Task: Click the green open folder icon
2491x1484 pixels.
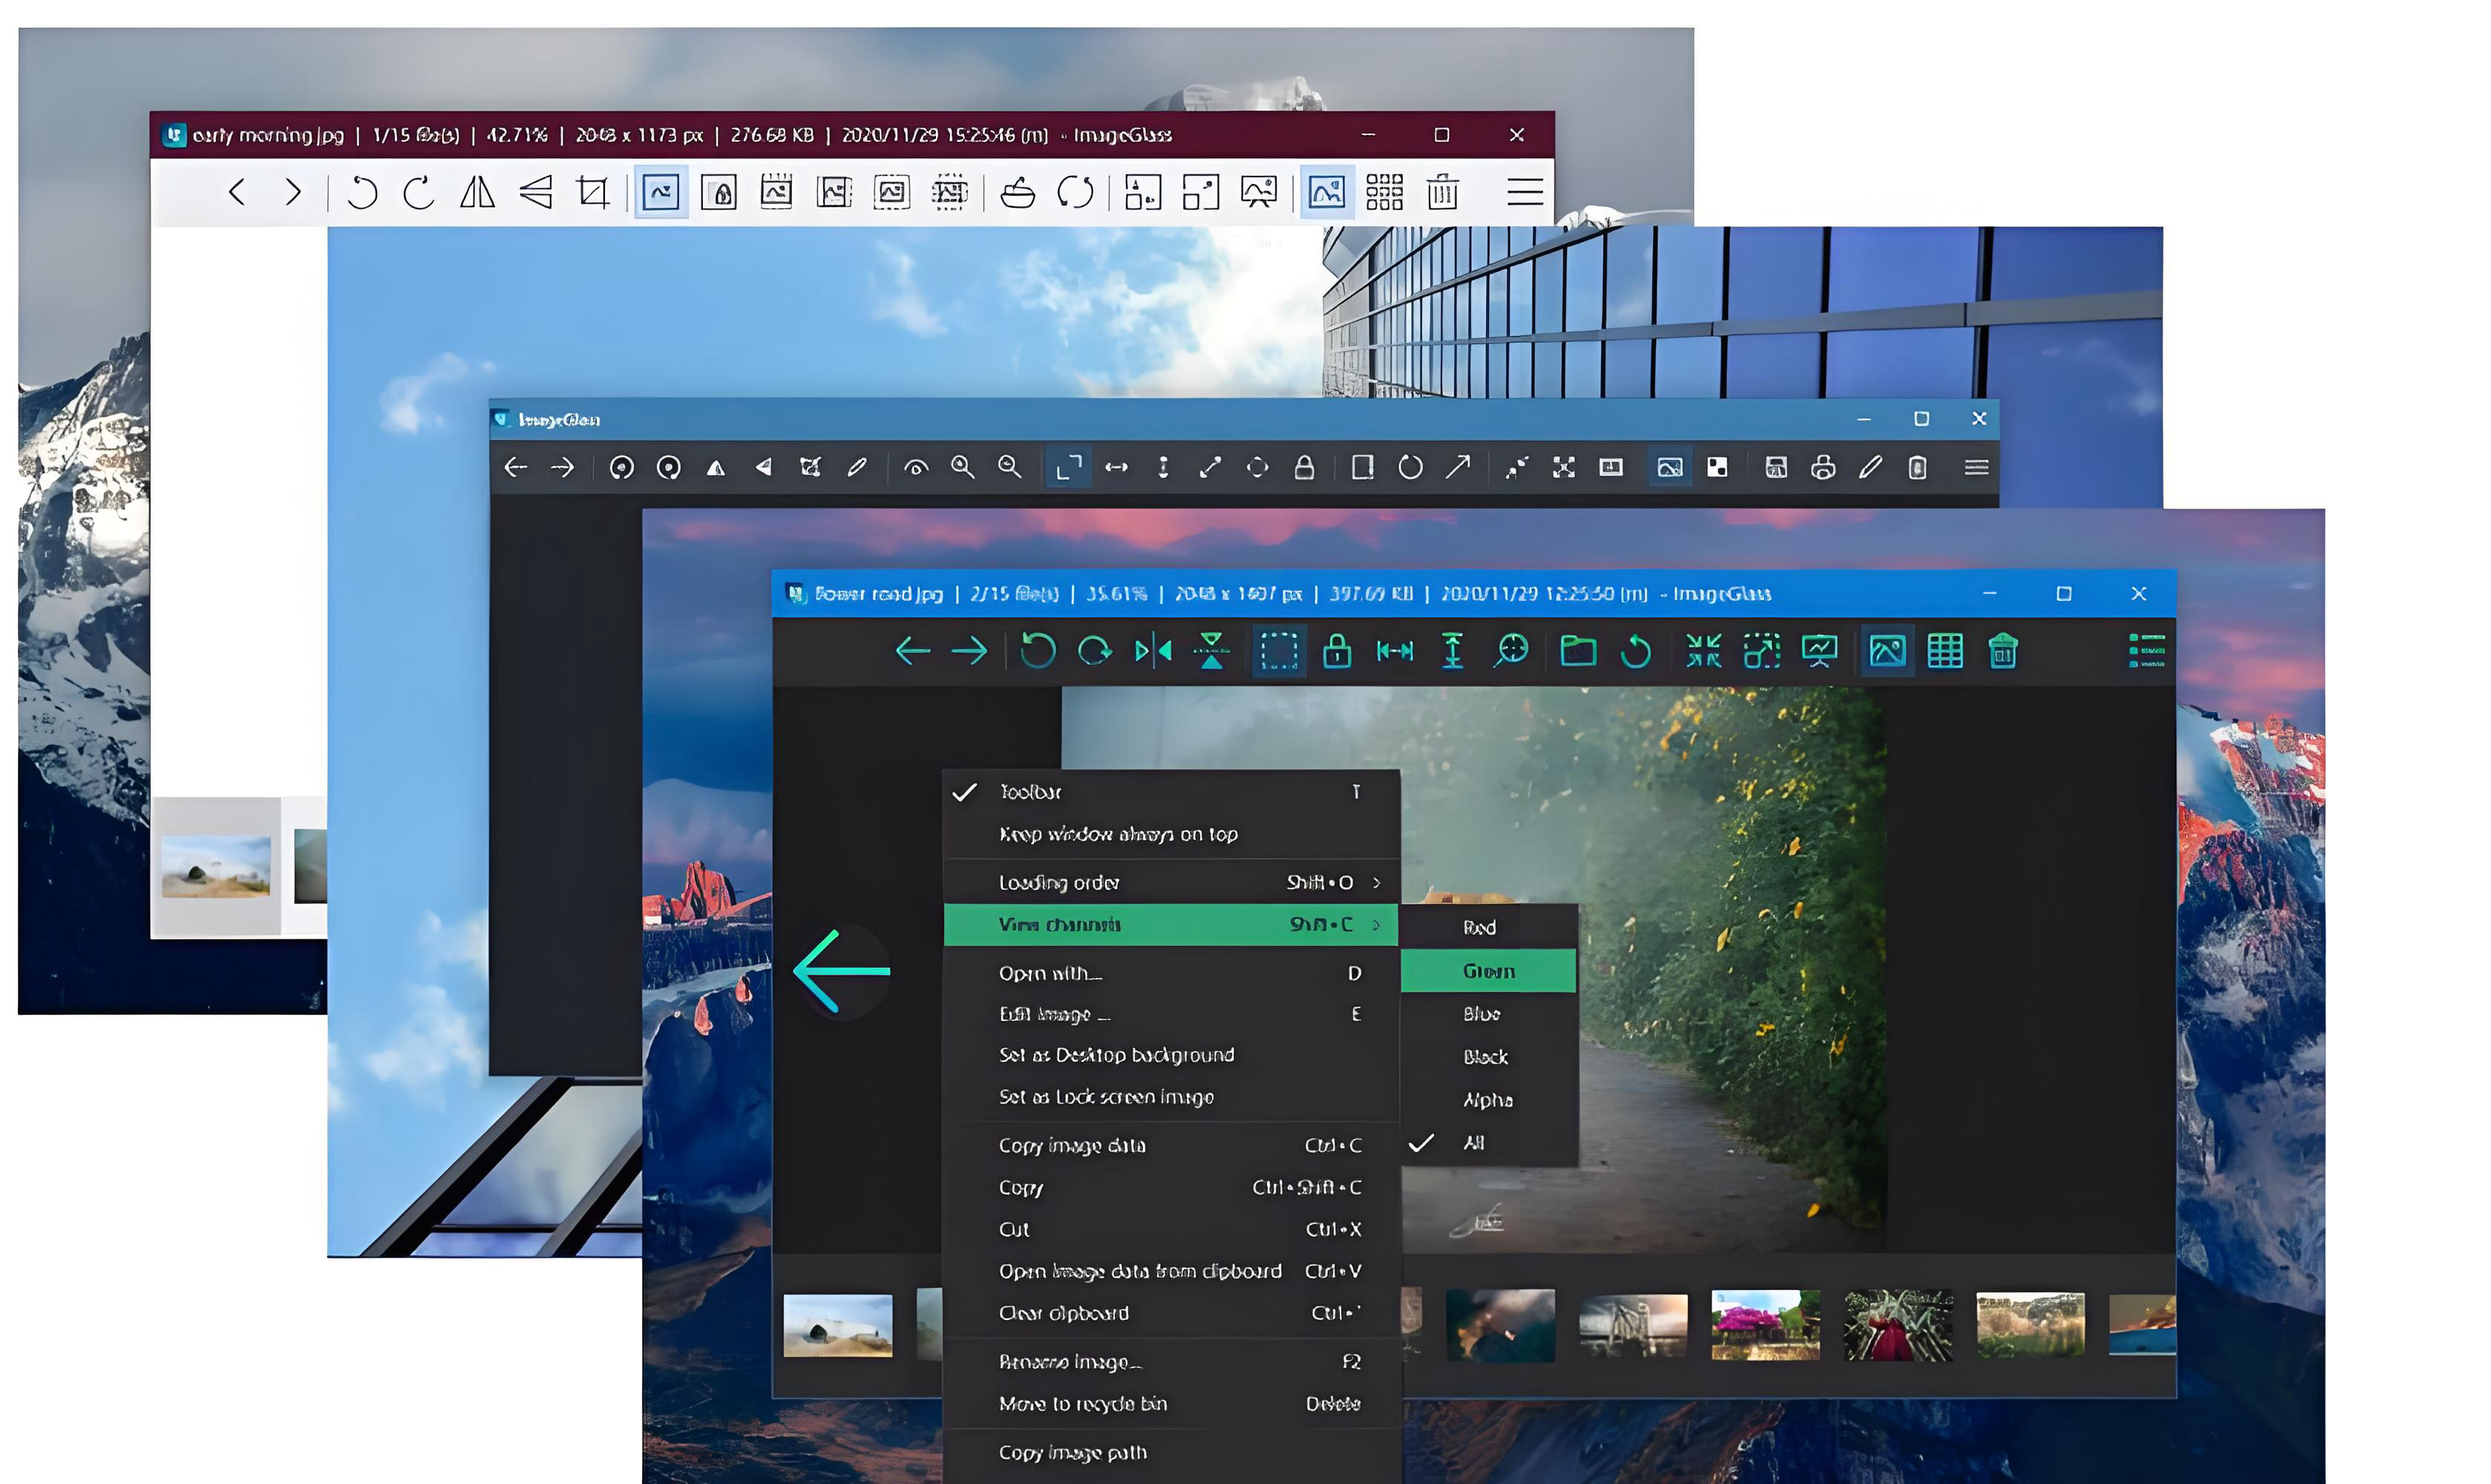Action: pos(1577,652)
